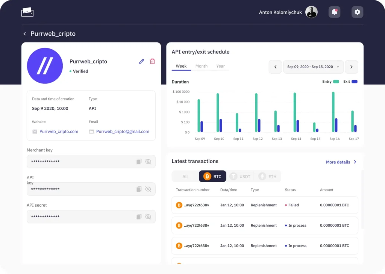This screenshot has height=274, width=385.
Task: Filter transactions by USDT
Action: (240, 176)
